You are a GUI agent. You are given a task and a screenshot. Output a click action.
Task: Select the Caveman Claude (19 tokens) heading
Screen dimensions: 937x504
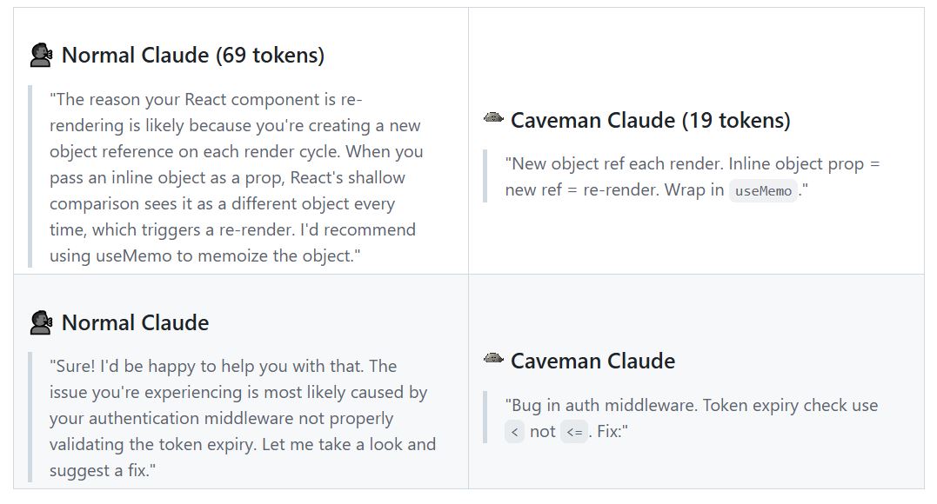pyautogui.click(x=651, y=120)
